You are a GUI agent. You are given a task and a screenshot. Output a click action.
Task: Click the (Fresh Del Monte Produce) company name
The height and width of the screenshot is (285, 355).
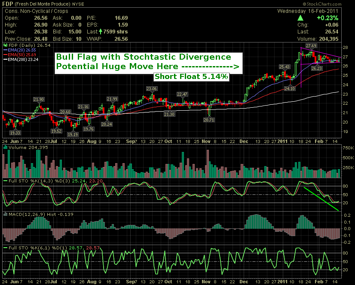[x=43, y=4]
